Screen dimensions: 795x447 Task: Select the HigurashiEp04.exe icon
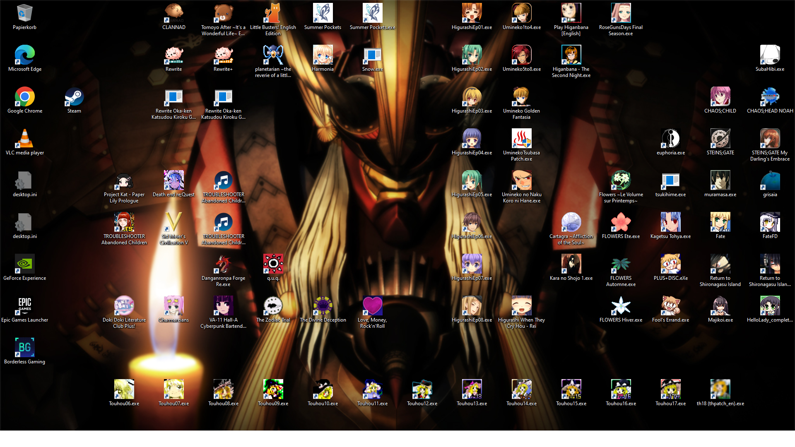472,139
